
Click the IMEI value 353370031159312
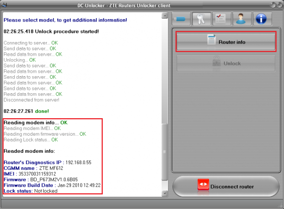click(37, 174)
